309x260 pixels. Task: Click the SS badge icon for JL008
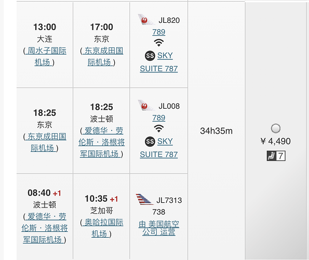pyautogui.click(x=150, y=141)
